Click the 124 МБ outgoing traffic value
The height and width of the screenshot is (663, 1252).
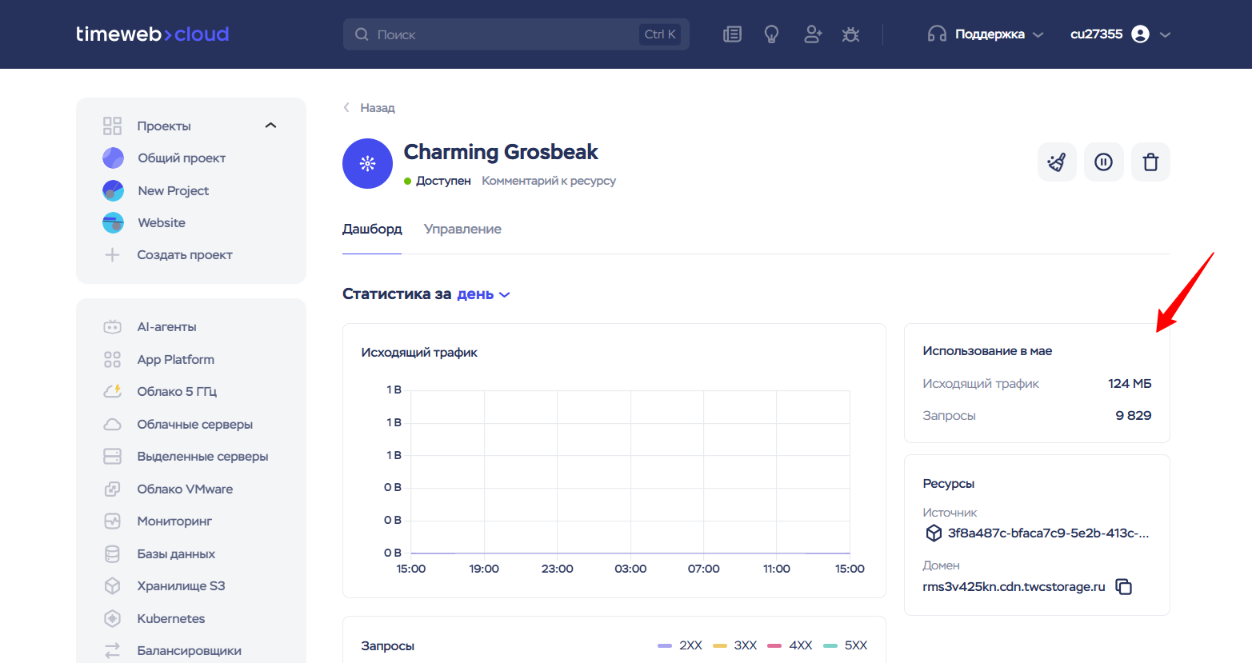[1130, 384]
